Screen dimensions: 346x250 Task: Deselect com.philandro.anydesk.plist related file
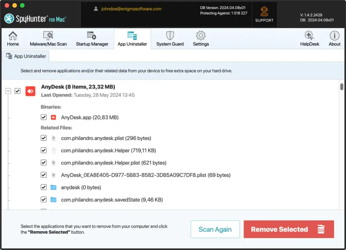(x=44, y=138)
